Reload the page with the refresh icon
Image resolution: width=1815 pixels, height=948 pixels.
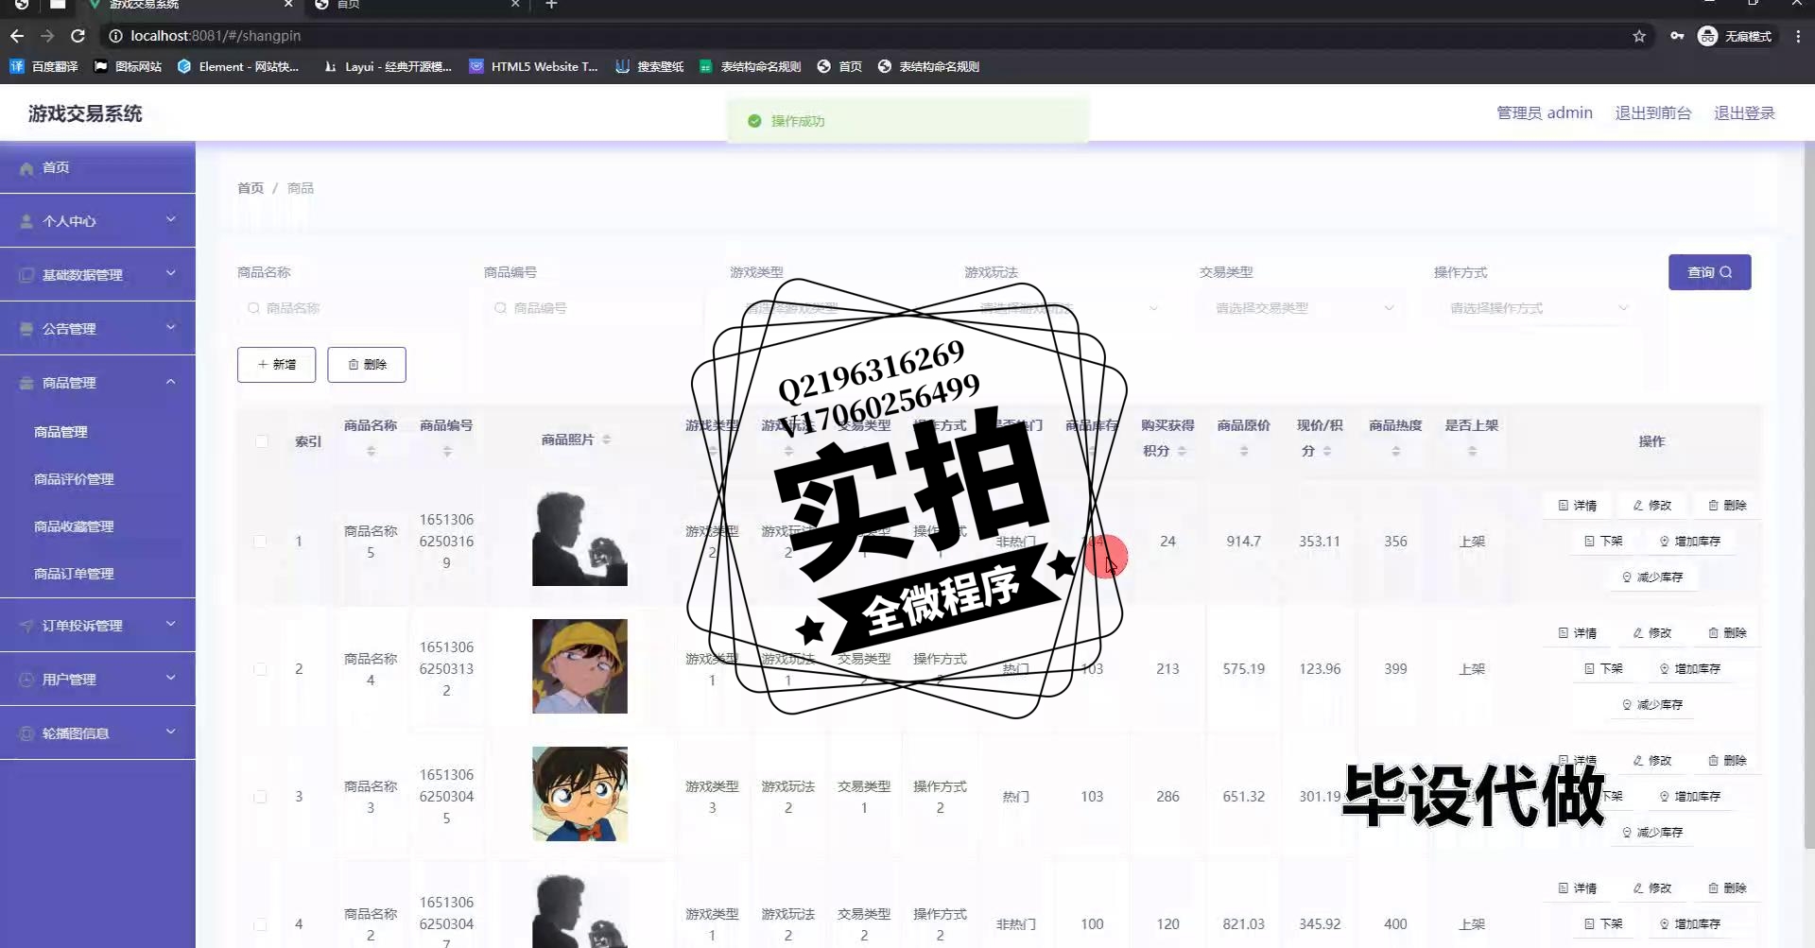pyautogui.click(x=78, y=36)
